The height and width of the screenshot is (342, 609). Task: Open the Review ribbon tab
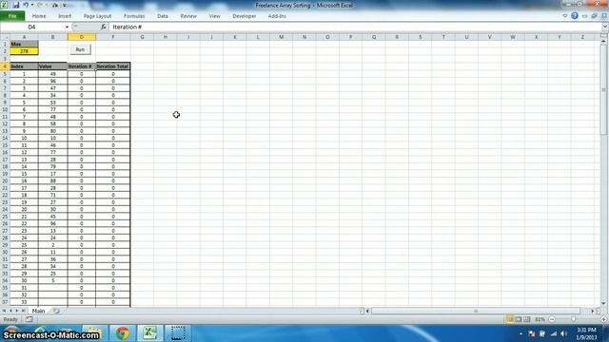[188, 16]
